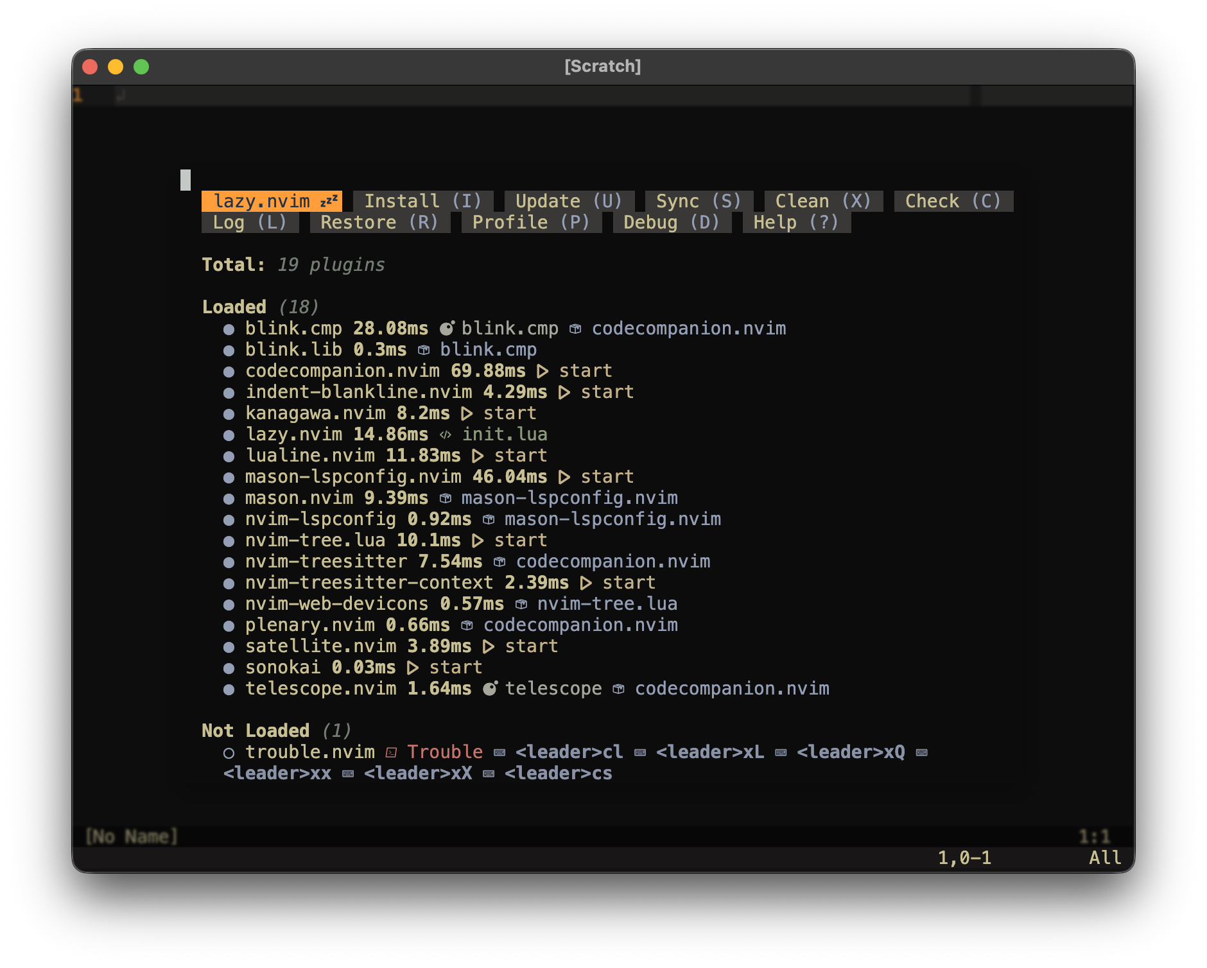
Task: Switch to the Profile (P) tab
Action: coord(531,223)
